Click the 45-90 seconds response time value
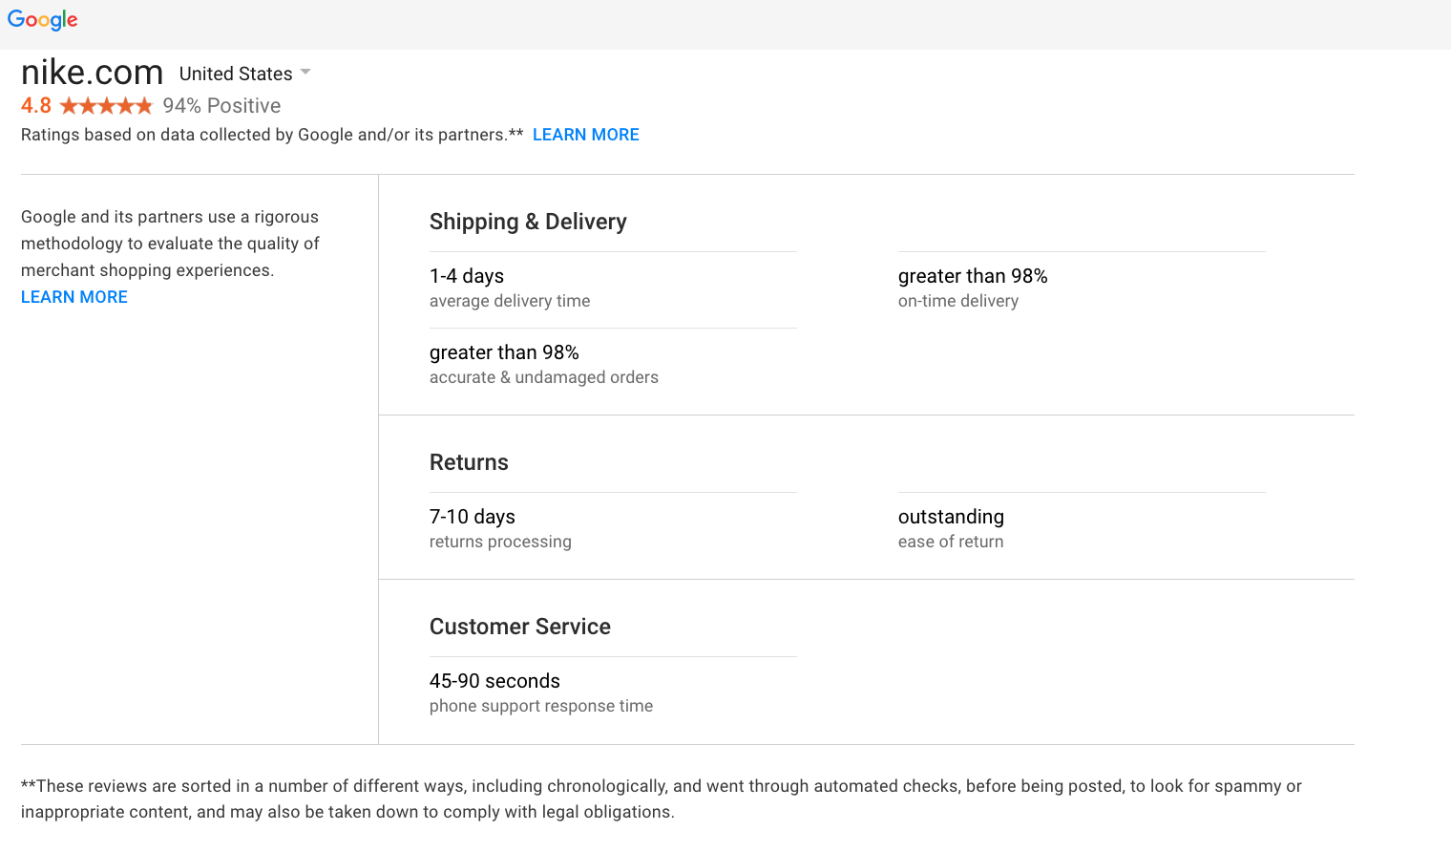 494,681
